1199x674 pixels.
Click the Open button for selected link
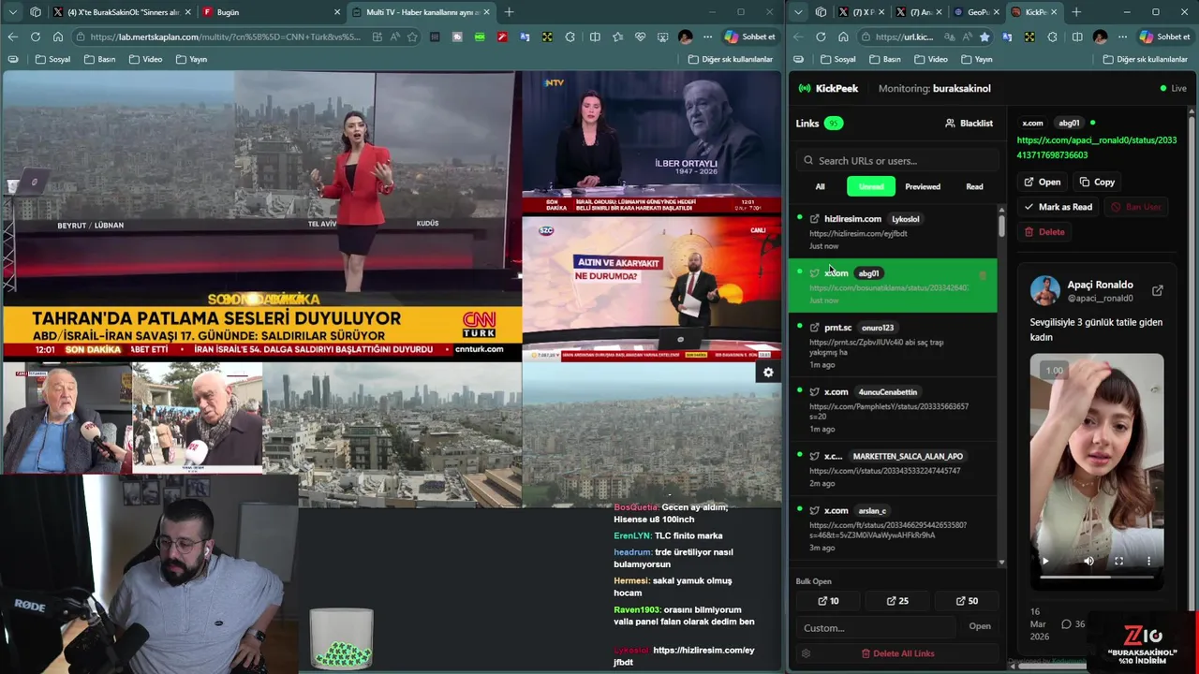pos(1042,183)
